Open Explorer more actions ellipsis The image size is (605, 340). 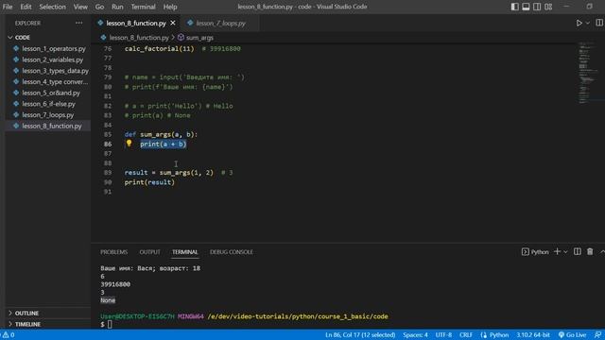[79, 23]
